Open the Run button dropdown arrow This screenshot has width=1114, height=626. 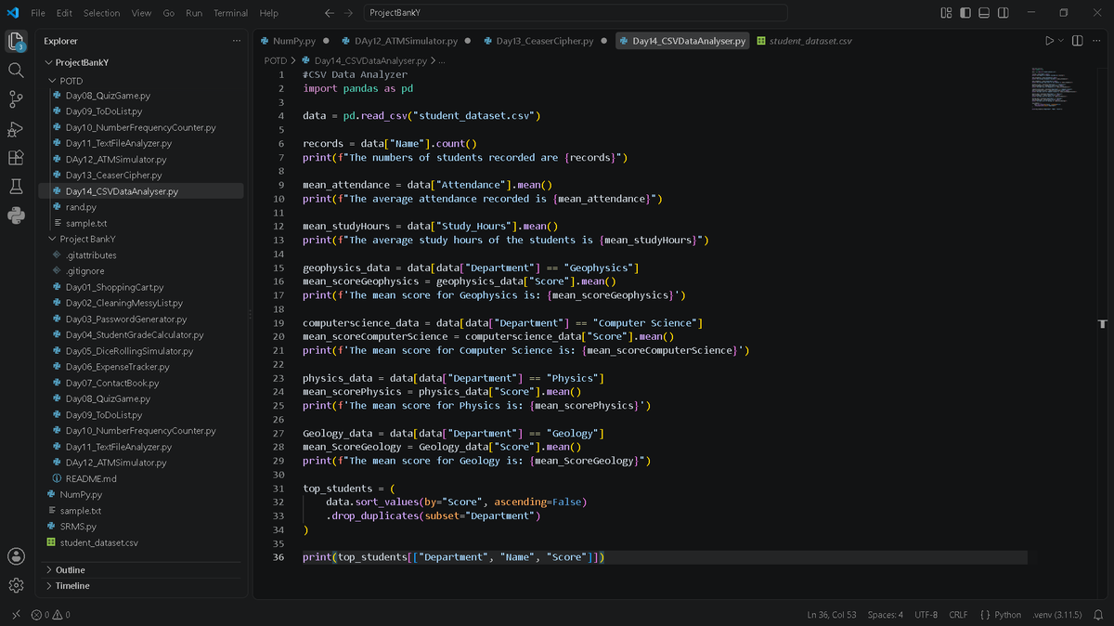tap(1060, 41)
